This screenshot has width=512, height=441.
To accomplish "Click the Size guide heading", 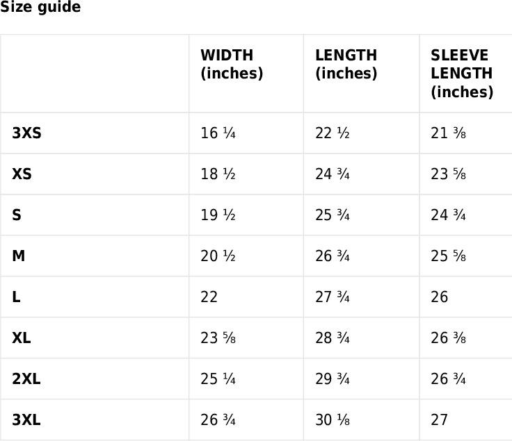I will point(40,7).
